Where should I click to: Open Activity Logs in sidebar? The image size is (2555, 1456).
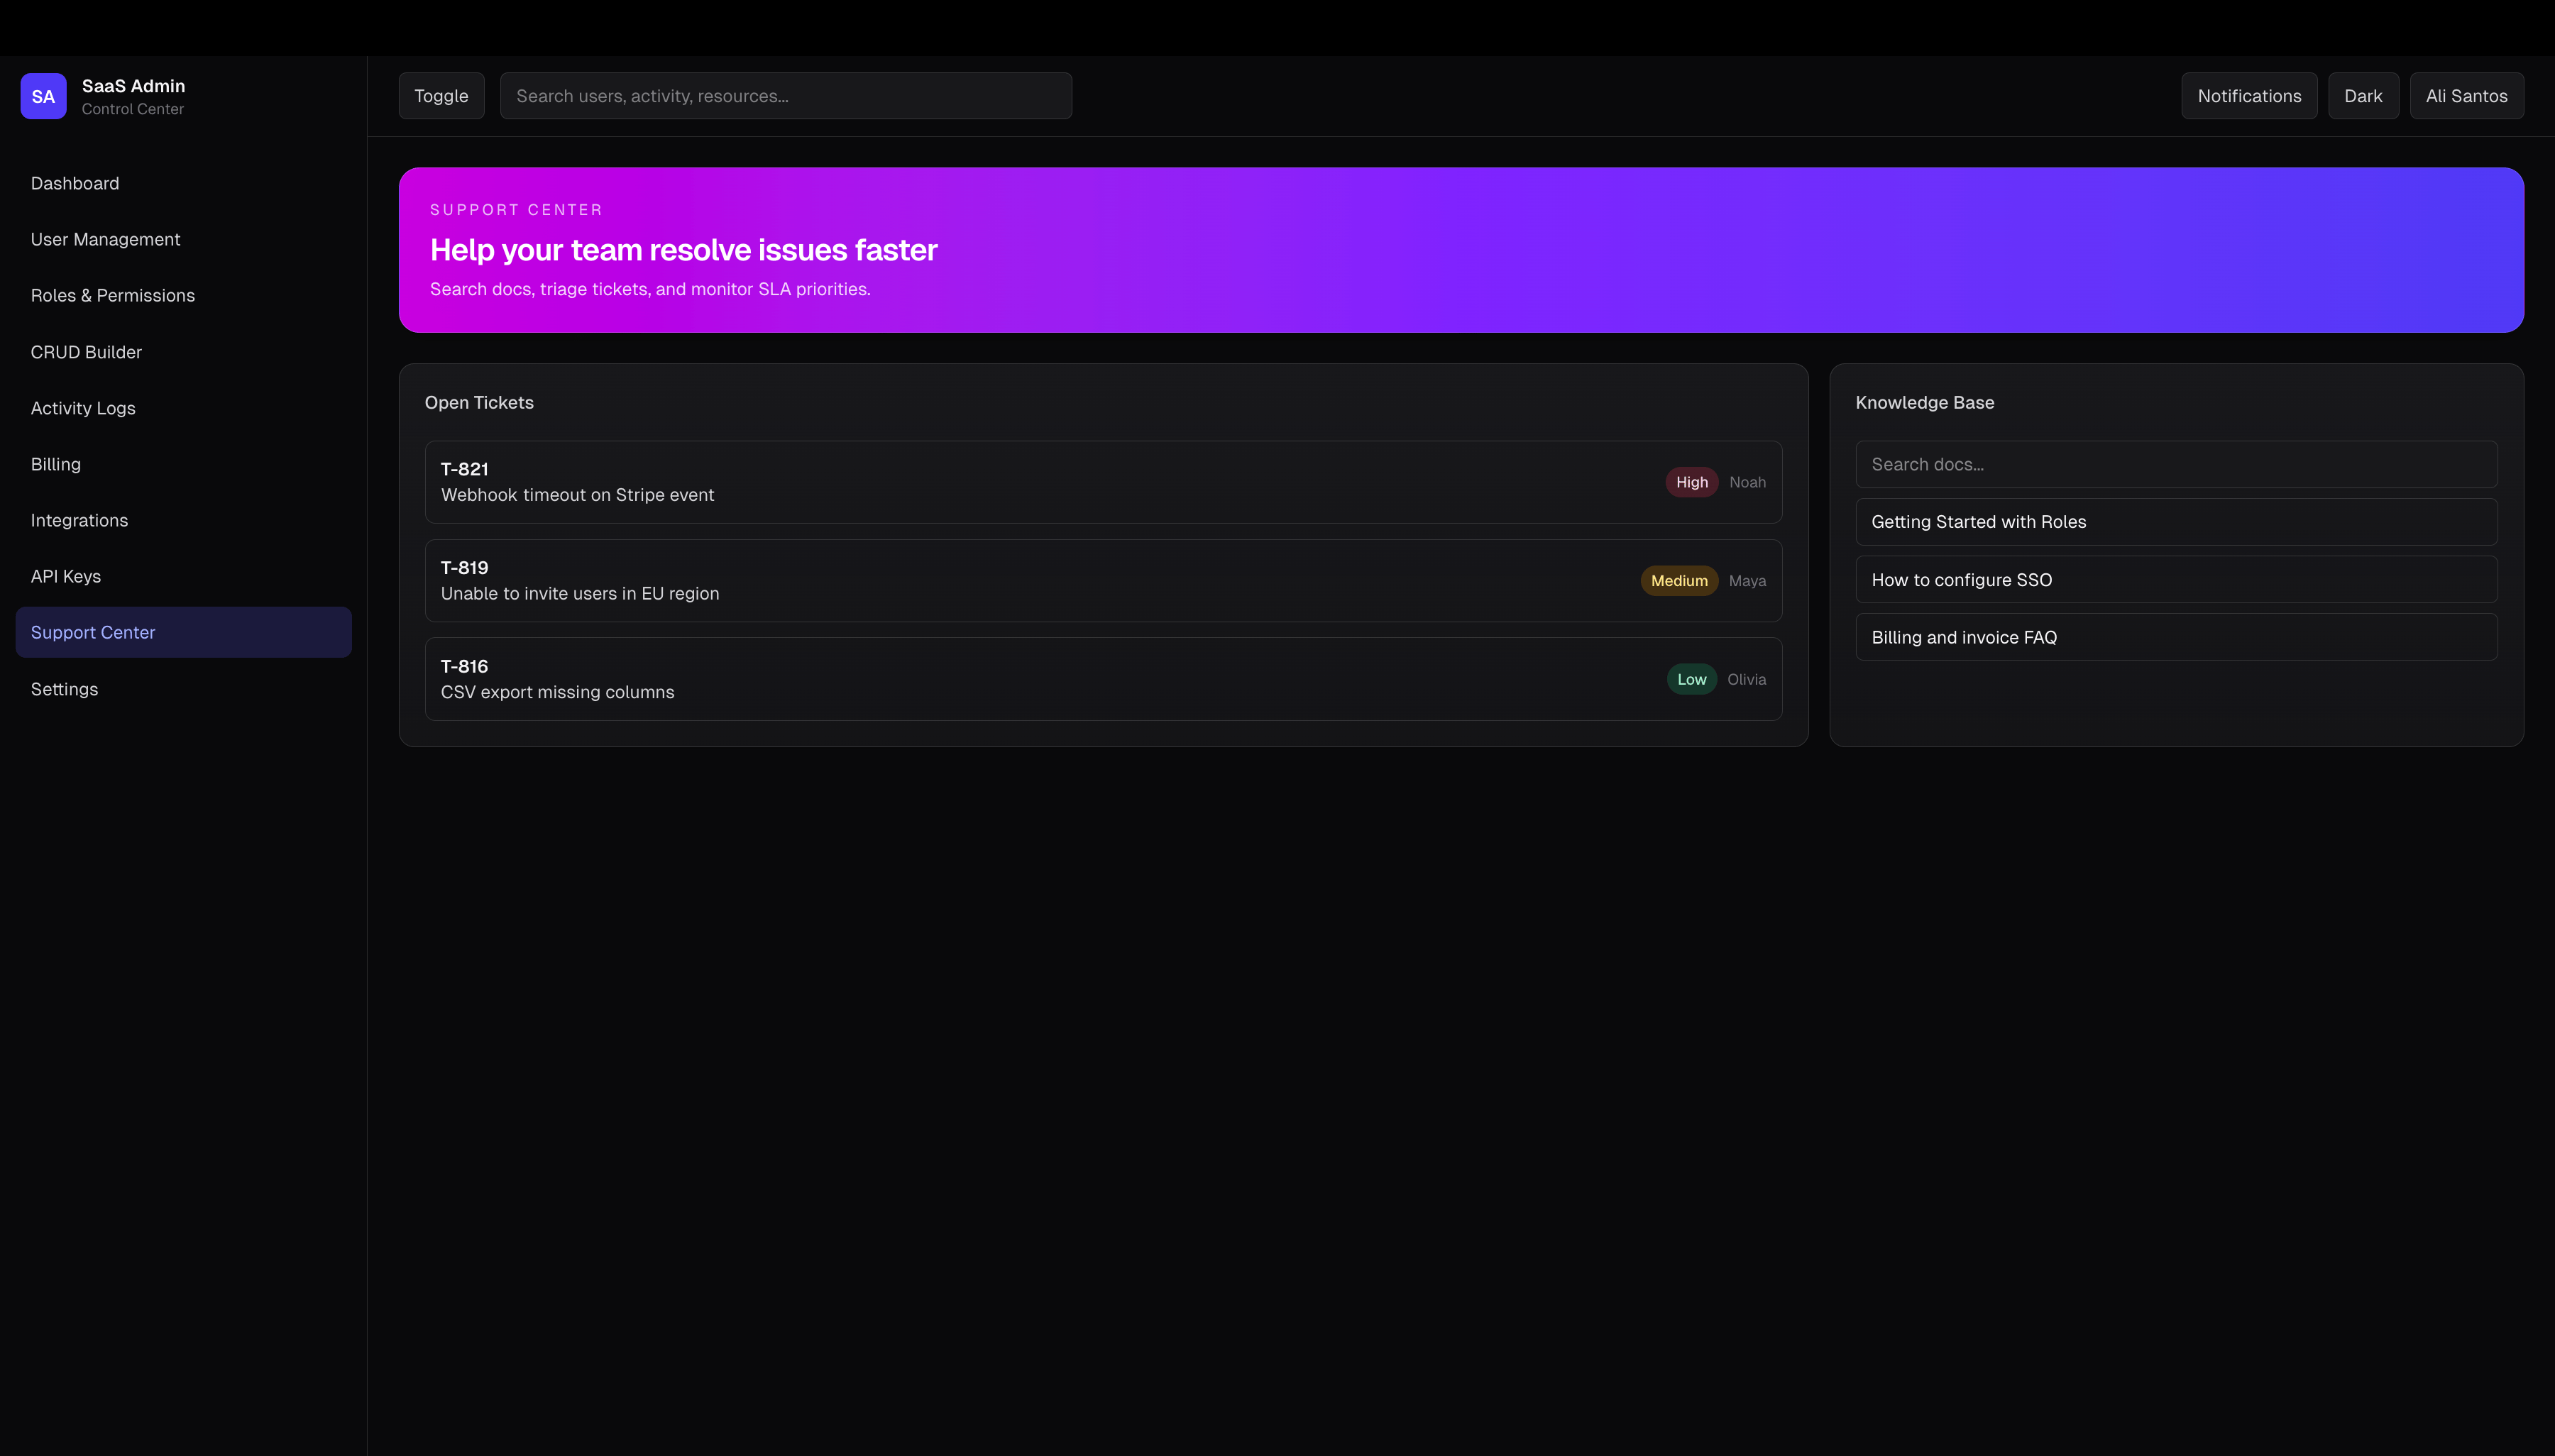[183, 408]
